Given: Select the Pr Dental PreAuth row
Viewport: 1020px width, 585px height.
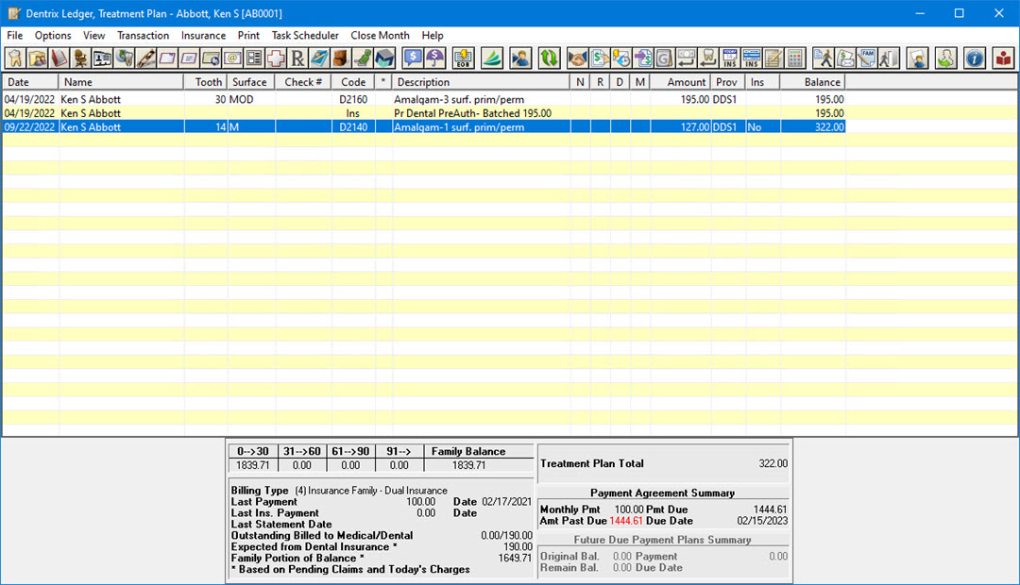Looking at the screenshot, I should (472, 113).
